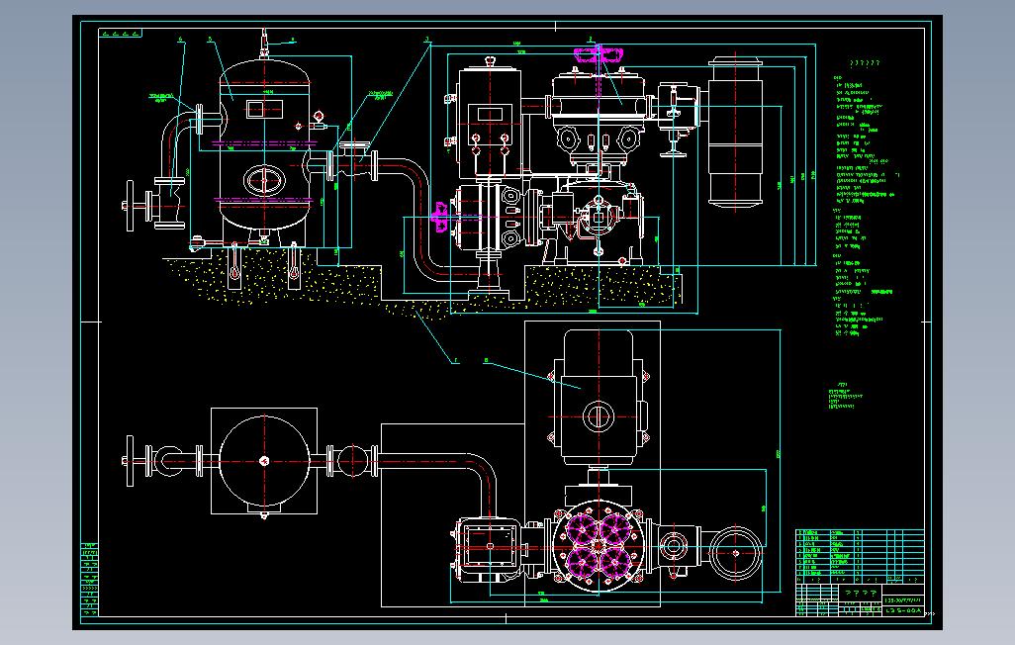Select the spherical pipe fitting in the plan view

click(x=353, y=461)
